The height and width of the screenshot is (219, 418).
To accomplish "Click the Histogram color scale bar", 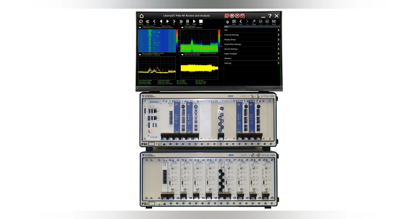I will [219, 40].
